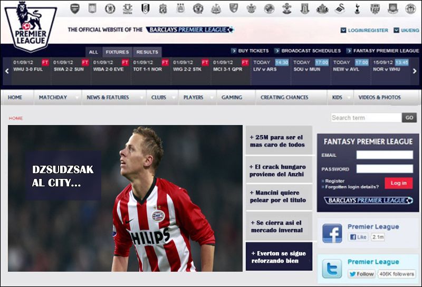The width and height of the screenshot is (422, 287).
Task: Expand the Kids menu arrow
Action: 349,98
